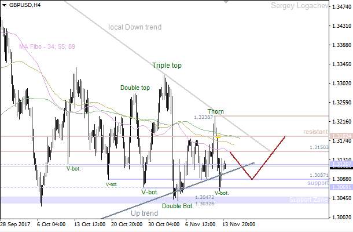Select the 1.31503 level label
Viewport: 353px width, 232px height.
(x=319, y=148)
